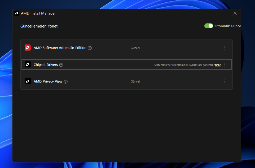This screenshot has height=168, width=255.
Task: Select the 'AMD Privacy View' name text
Action: click(48, 81)
